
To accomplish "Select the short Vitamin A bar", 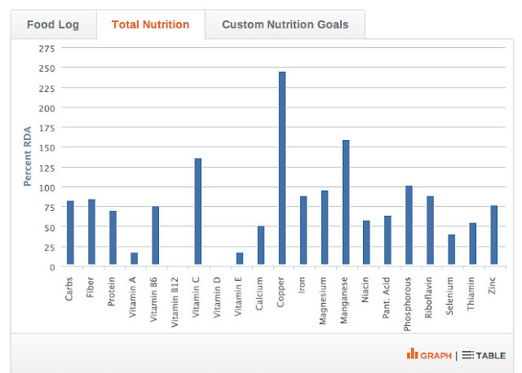I will click(134, 258).
